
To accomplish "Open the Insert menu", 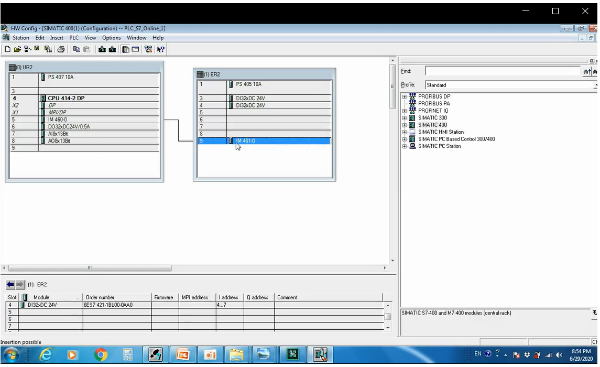I will pyautogui.click(x=57, y=38).
